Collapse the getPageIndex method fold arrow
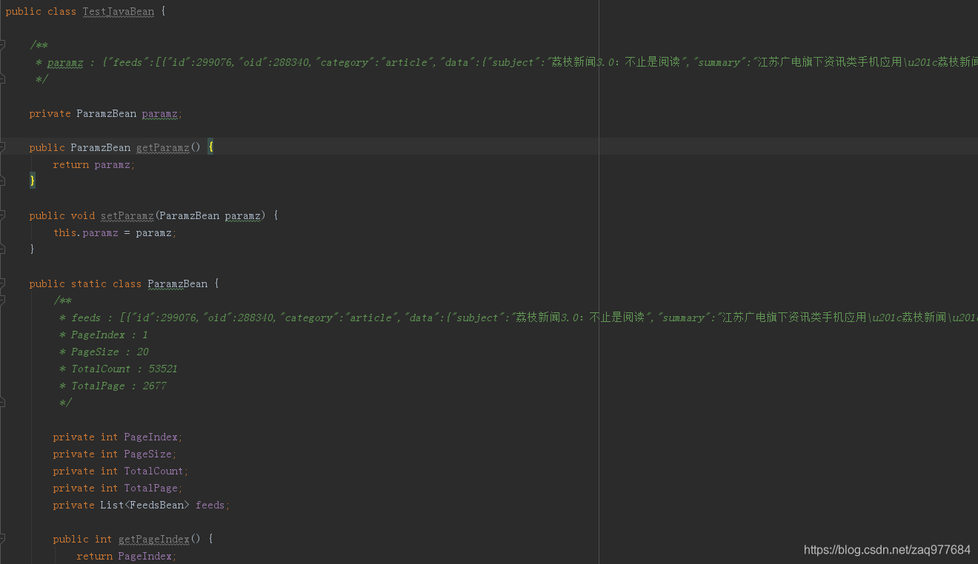 click(x=3, y=539)
